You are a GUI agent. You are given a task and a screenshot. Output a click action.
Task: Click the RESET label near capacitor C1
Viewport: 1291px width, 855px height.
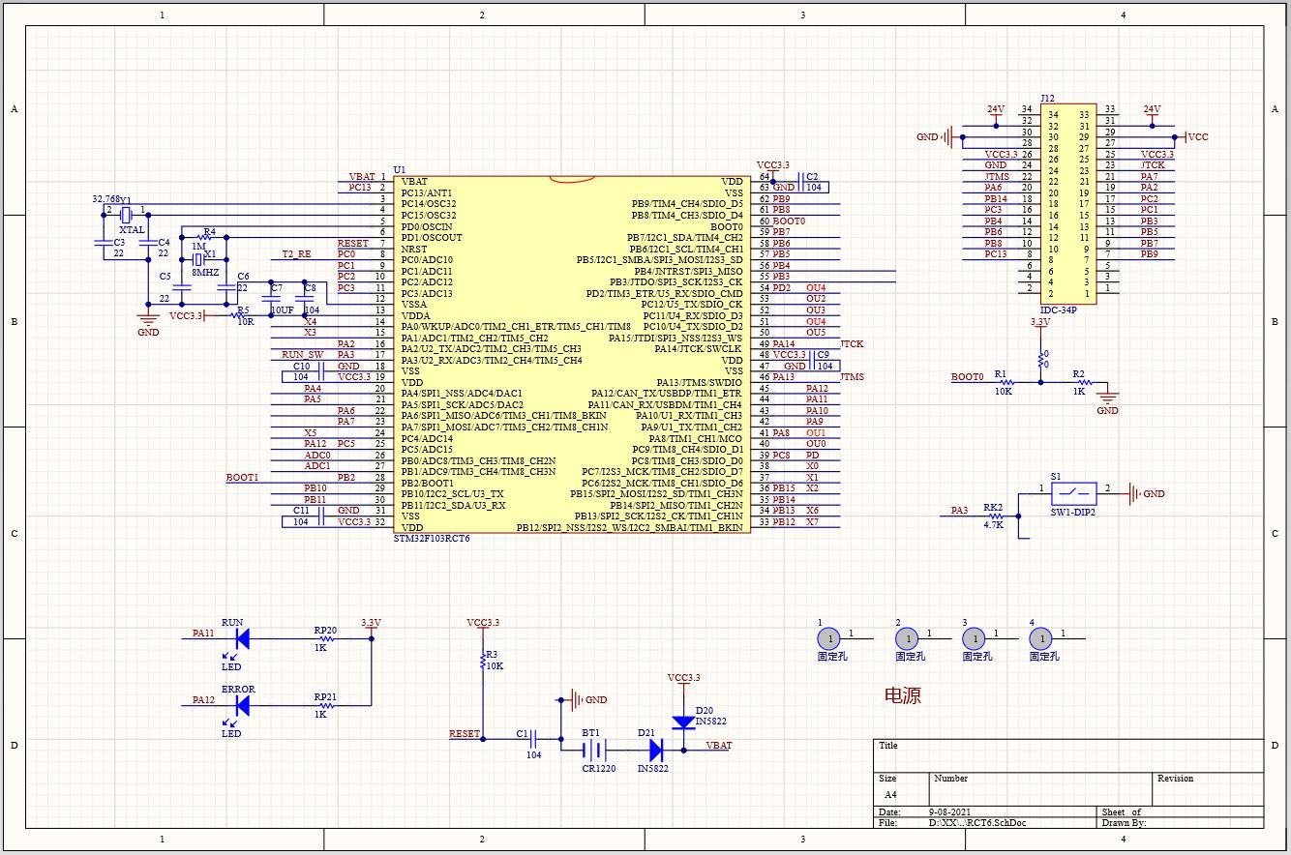[x=465, y=734]
